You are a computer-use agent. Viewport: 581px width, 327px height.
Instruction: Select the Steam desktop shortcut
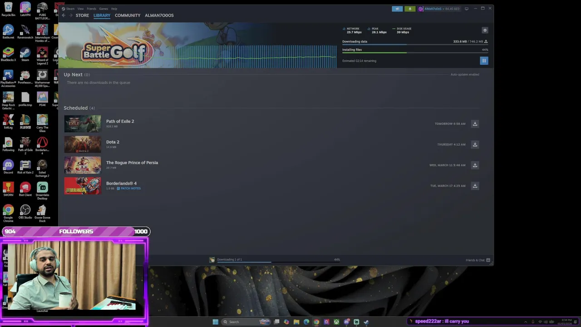click(x=25, y=54)
